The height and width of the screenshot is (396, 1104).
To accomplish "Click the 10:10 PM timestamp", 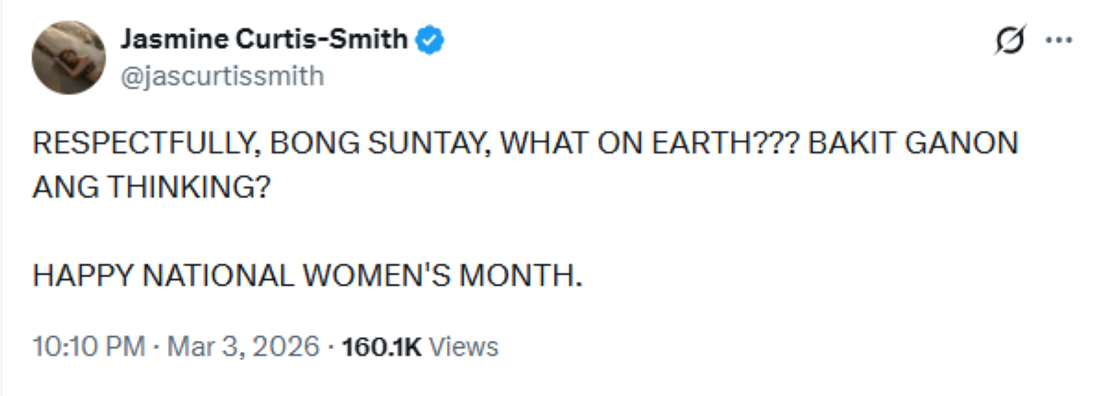I will (88, 346).
